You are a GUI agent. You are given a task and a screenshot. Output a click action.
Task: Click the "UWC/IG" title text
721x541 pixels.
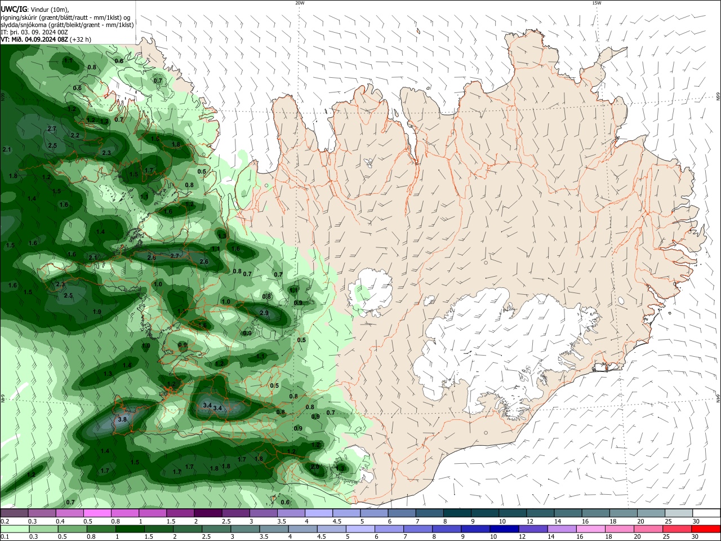(14, 10)
